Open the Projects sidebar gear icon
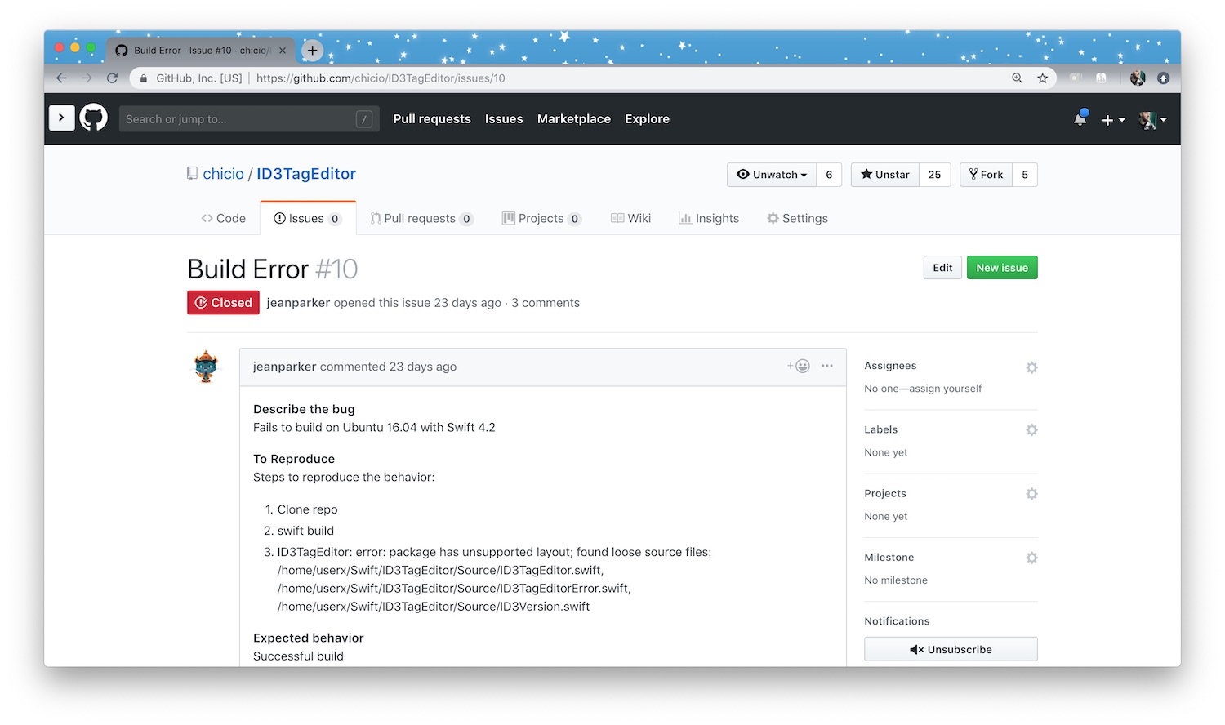This screenshot has width=1225, height=725. click(1031, 494)
